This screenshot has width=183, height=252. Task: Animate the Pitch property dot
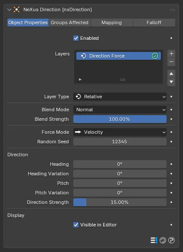point(171,183)
